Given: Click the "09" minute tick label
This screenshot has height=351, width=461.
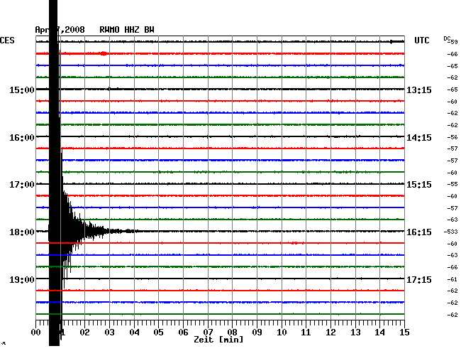Looking at the screenshot, I should [x=257, y=333].
